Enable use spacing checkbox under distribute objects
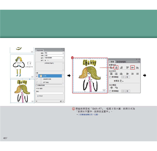 coord(110,77)
